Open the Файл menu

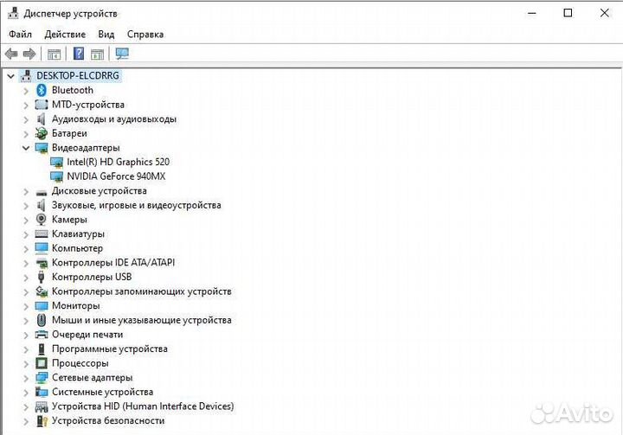click(x=20, y=35)
